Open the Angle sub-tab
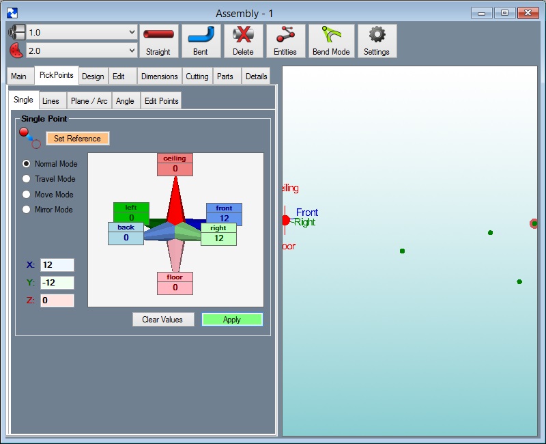 pos(126,100)
